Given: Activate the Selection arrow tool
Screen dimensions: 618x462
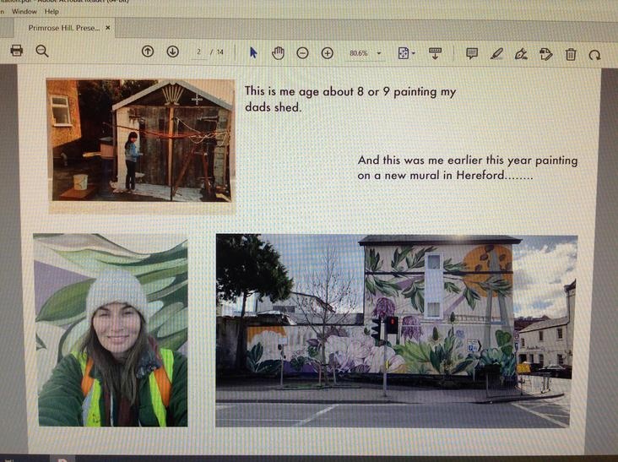Looking at the screenshot, I should (253, 53).
